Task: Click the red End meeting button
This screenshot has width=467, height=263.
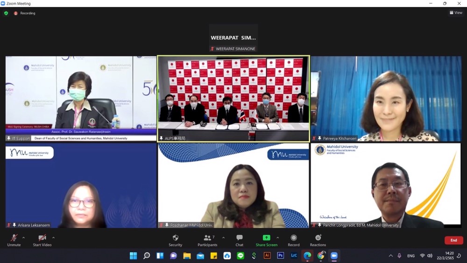Action: pos(453,240)
